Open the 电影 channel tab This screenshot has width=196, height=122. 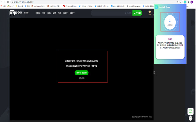tap(44, 13)
